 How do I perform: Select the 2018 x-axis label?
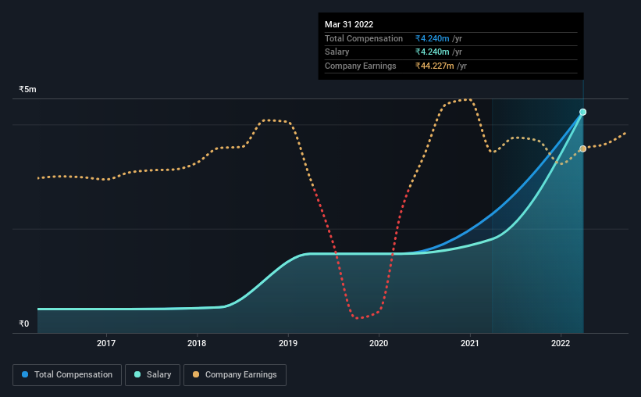(197, 343)
